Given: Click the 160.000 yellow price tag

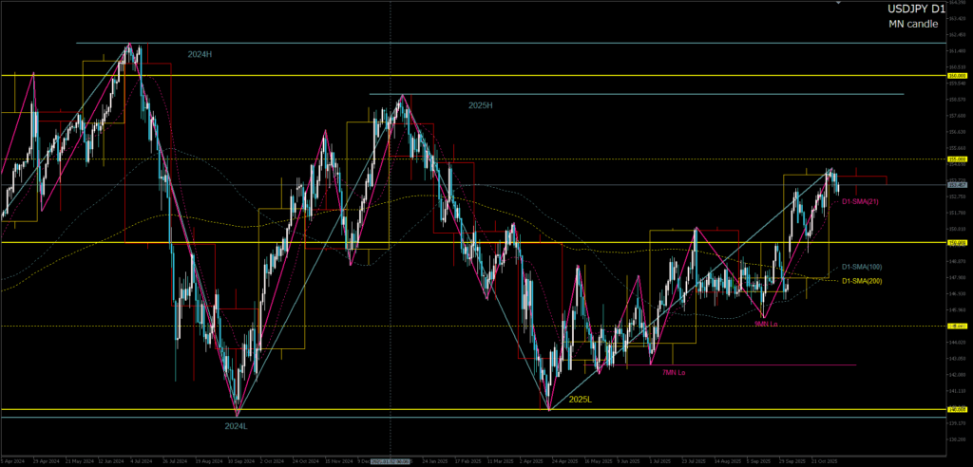Looking at the screenshot, I should (956, 74).
